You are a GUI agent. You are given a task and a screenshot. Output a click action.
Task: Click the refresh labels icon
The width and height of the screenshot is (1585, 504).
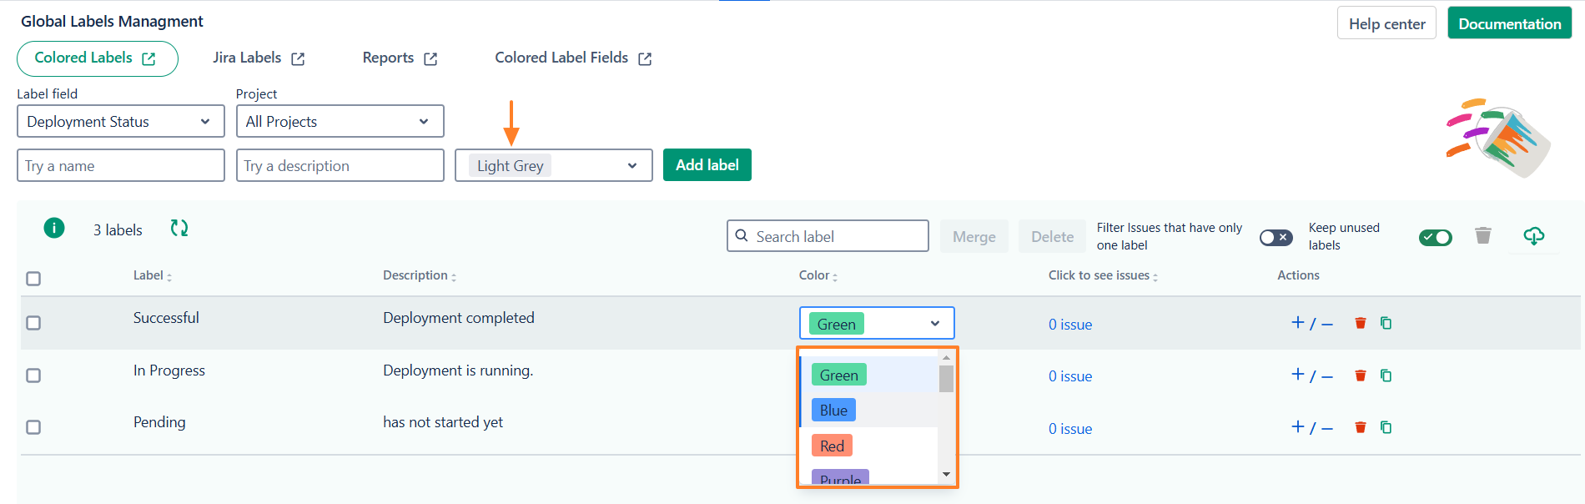(179, 228)
